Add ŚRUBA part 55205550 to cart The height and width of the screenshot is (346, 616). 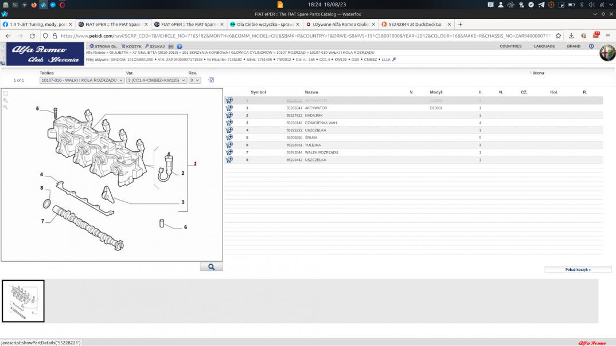(229, 138)
